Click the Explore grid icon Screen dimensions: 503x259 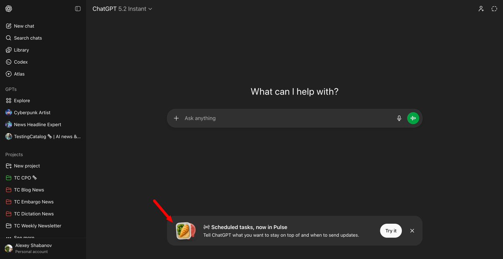(9, 100)
